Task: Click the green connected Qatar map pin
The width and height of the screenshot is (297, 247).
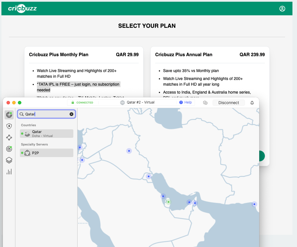Action: pyautogui.click(x=169, y=202)
